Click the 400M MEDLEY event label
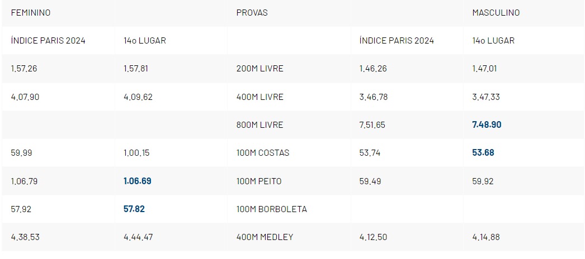This screenshot has height=259, width=585. click(265, 237)
